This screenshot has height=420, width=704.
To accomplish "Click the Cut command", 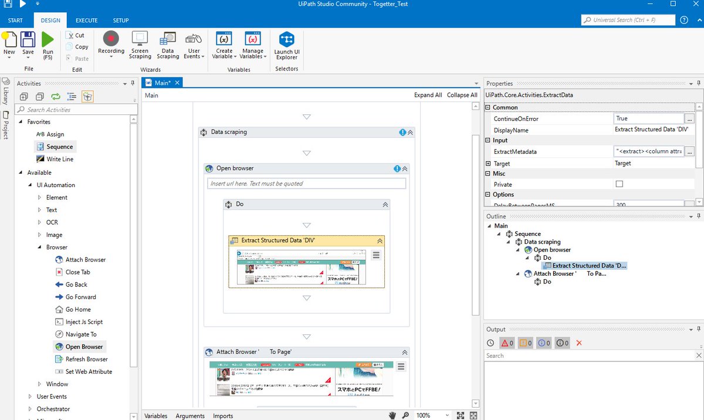I will [x=75, y=35].
